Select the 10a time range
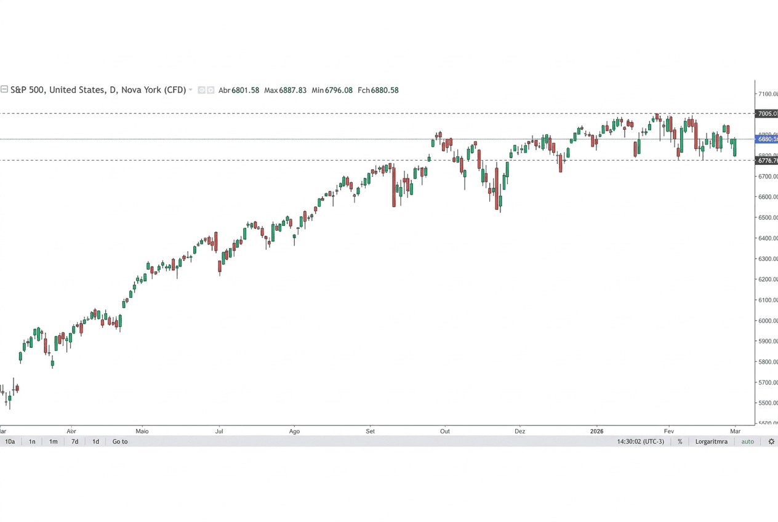 pyautogui.click(x=10, y=441)
